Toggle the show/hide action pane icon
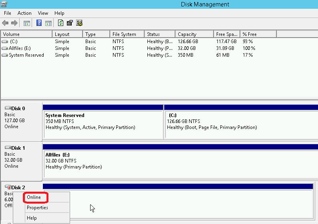This screenshot has width=318, height=224. (48, 23)
